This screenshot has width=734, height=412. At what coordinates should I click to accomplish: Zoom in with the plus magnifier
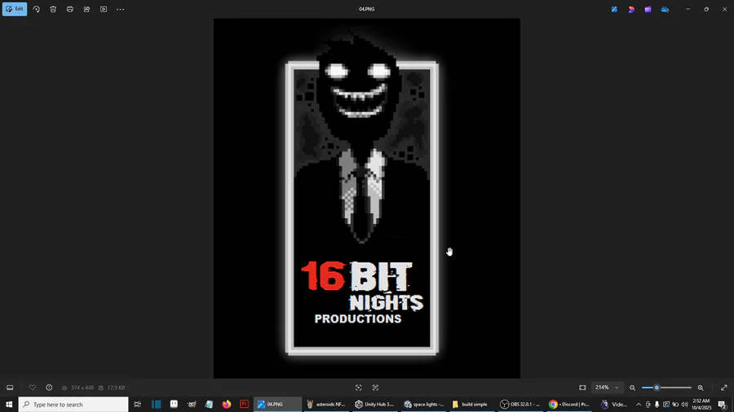point(701,388)
